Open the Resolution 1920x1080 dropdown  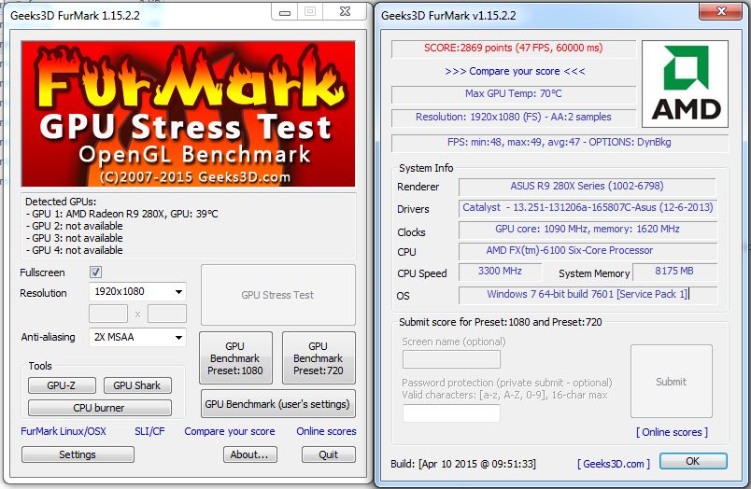[137, 291]
